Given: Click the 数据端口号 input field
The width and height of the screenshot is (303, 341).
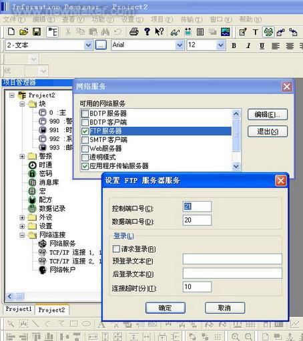Looking at the screenshot, I should tap(197, 220).
